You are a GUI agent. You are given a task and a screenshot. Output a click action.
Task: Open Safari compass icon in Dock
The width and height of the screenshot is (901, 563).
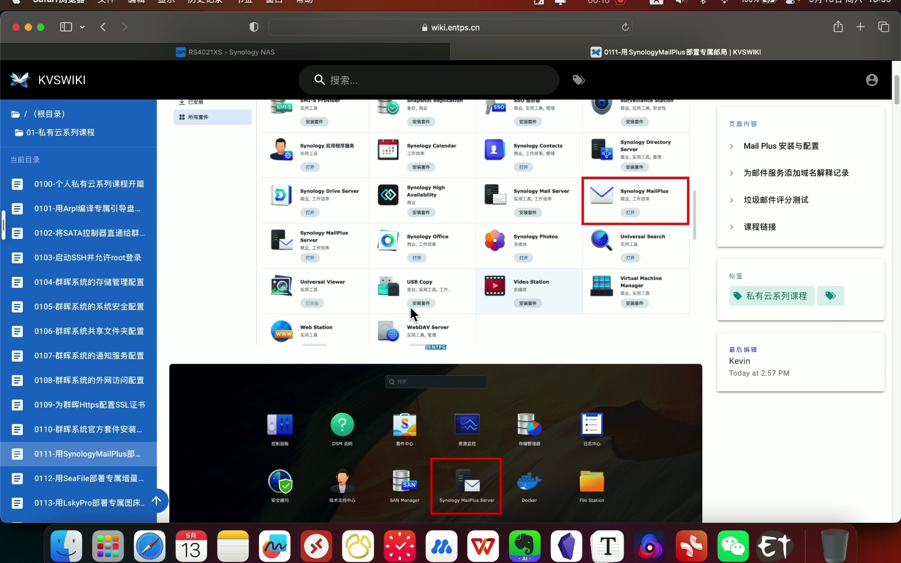click(150, 546)
